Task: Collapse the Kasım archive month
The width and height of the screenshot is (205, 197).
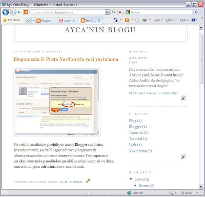Action: pyautogui.click(x=135, y=186)
